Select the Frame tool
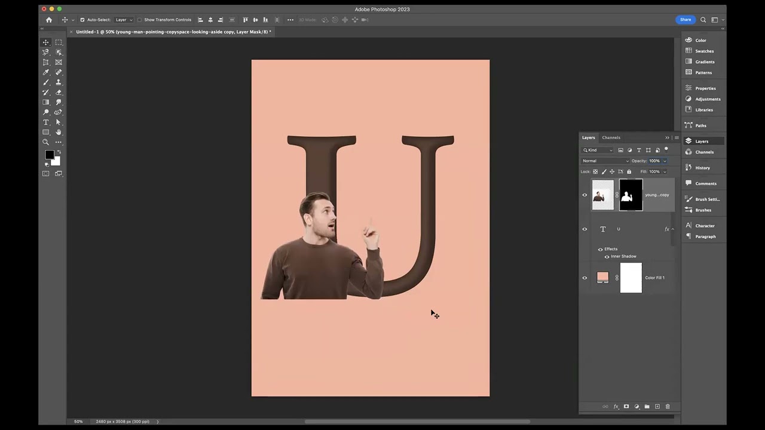The image size is (765, 430). [x=59, y=62]
